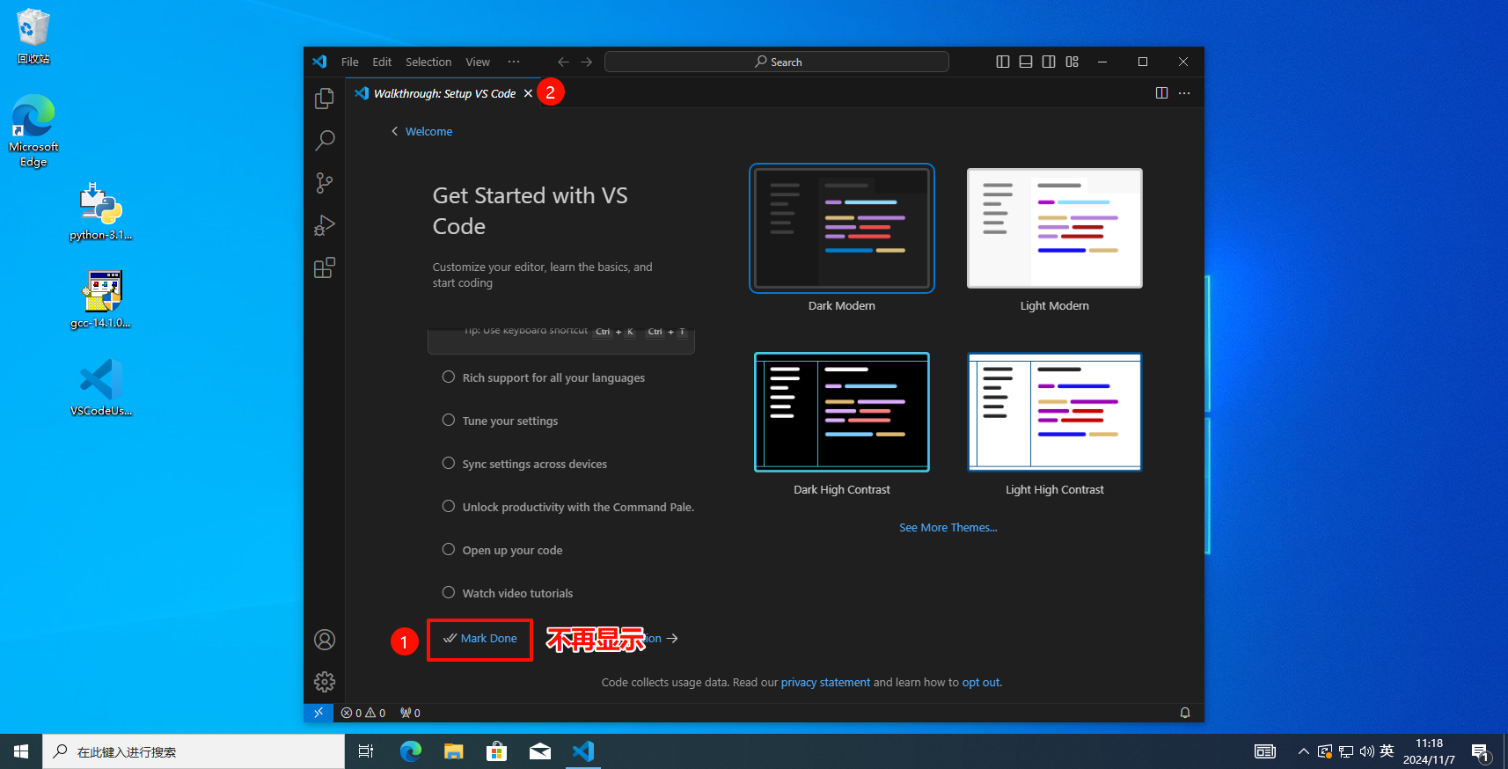1508x769 pixels.
Task: Open the Explorer view in activity bar
Action: [325, 99]
